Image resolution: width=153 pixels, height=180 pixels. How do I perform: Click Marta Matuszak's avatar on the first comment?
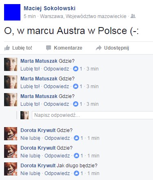[x=11, y=64]
